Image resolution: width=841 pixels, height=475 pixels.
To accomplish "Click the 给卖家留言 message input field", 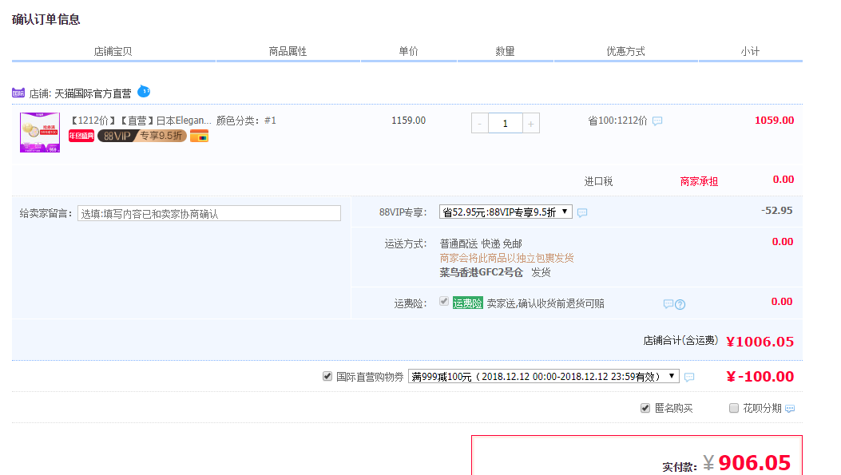I will 209,213.
